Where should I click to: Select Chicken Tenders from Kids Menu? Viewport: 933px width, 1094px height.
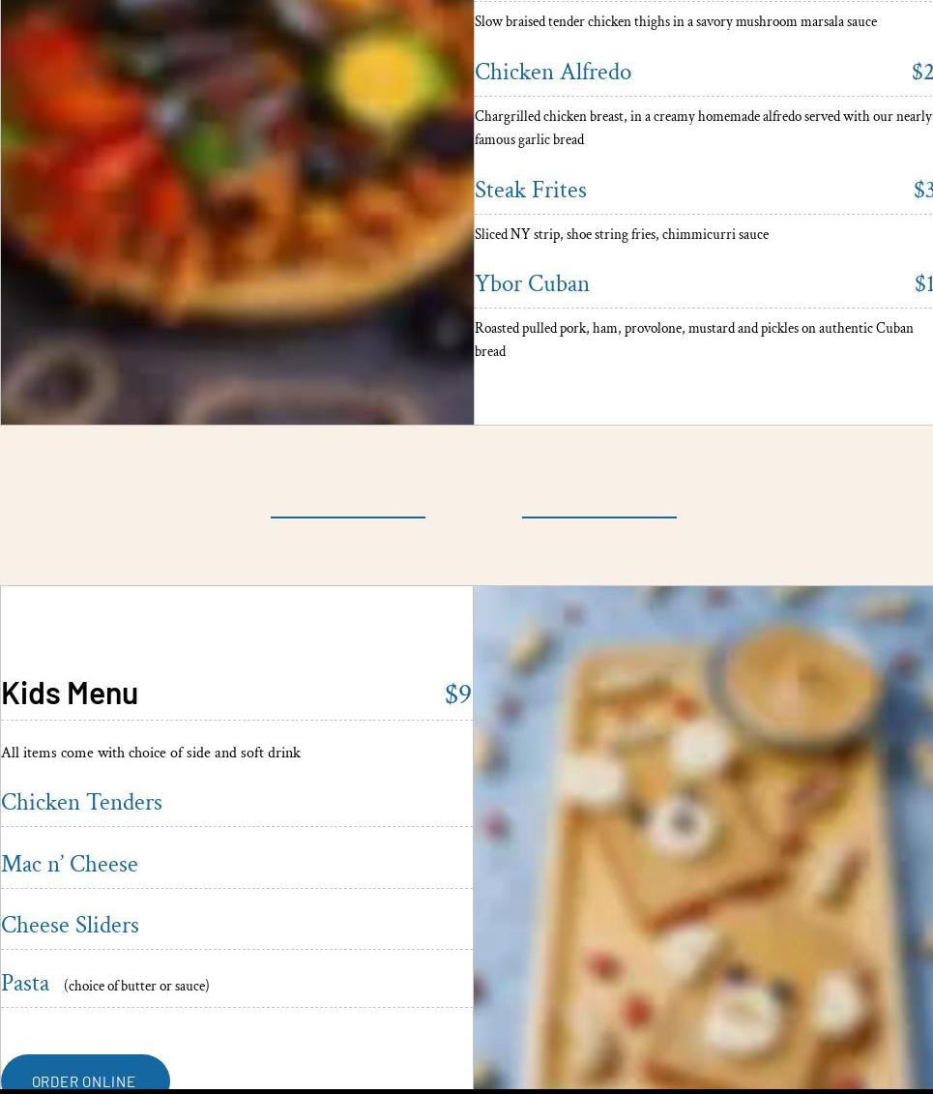81,802
